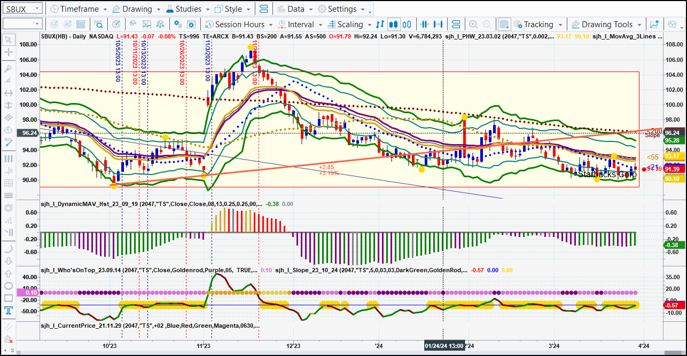Switch to hollow candlestick chart style
687x356 pixels.
(x=407, y=25)
